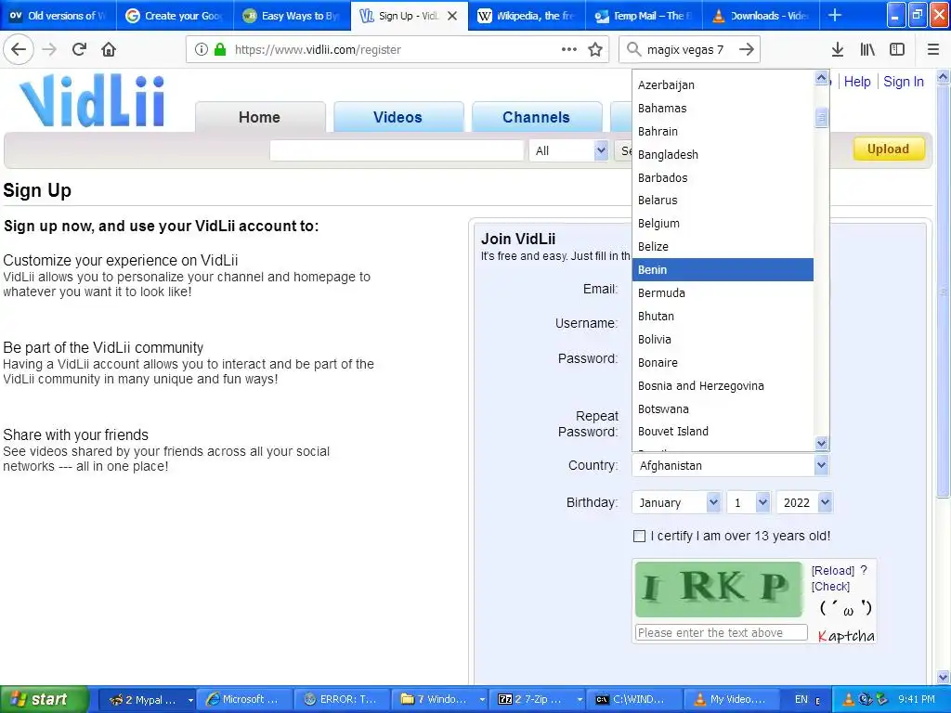Click the Kaptcha help question mark
Image resolution: width=951 pixels, height=713 pixels.
tap(864, 570)
